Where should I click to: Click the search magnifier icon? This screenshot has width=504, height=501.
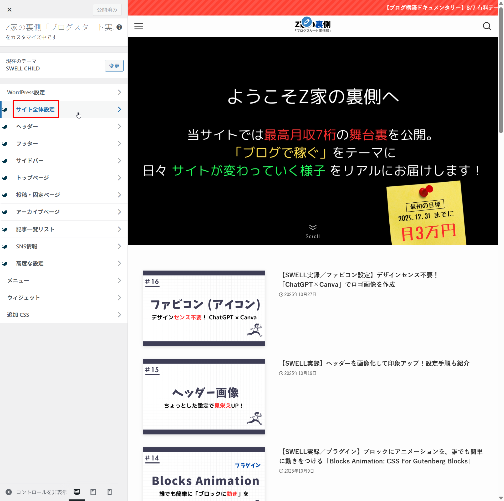point(487,26)
